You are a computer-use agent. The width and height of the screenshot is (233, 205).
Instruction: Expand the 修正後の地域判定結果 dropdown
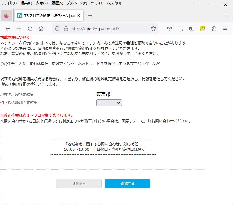click(x=109, y=103)
